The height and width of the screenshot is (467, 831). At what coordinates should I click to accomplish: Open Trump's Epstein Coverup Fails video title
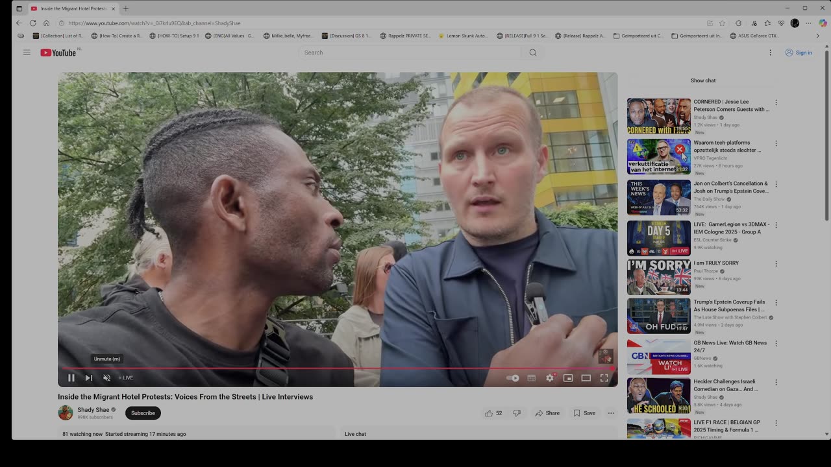click(x=729, y=306)
